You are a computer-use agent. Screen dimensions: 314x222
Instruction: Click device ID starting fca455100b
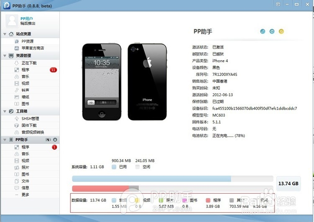click(255, 108)
